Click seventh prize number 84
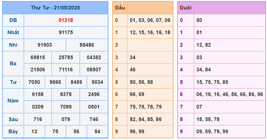 97,132
